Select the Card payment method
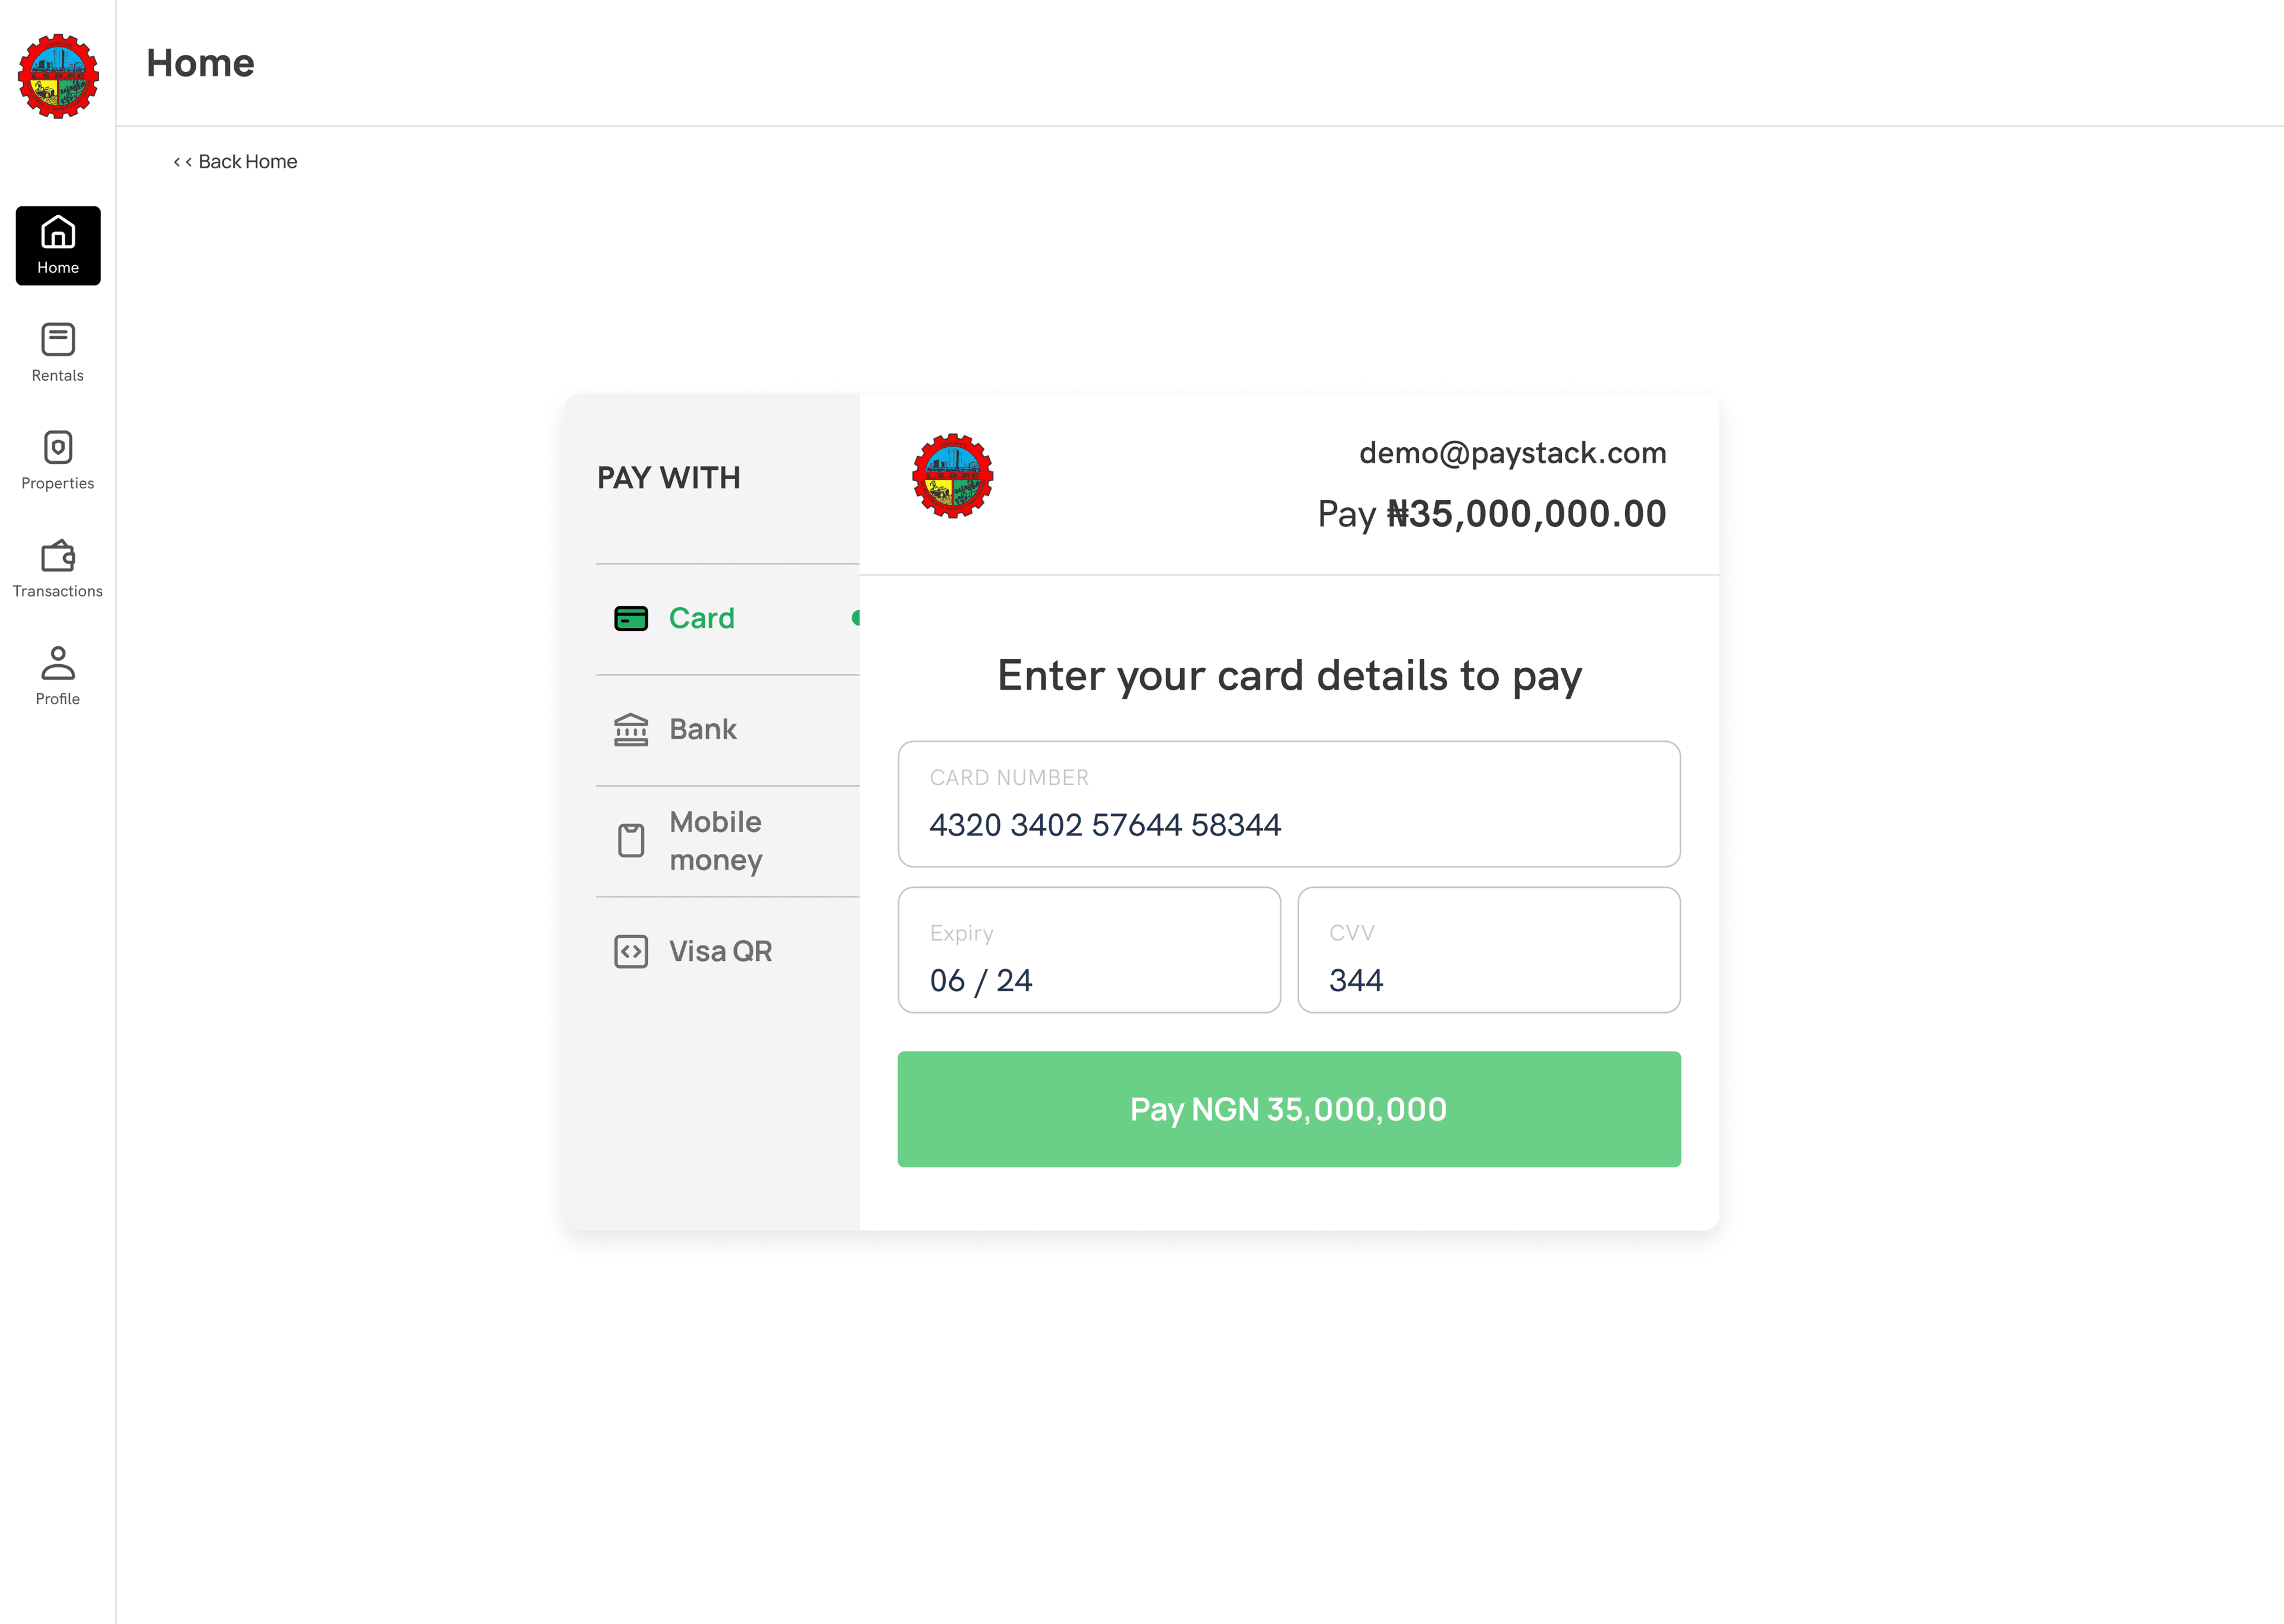The height and width of the screenshot is (1624, 2284). (702, 618)
